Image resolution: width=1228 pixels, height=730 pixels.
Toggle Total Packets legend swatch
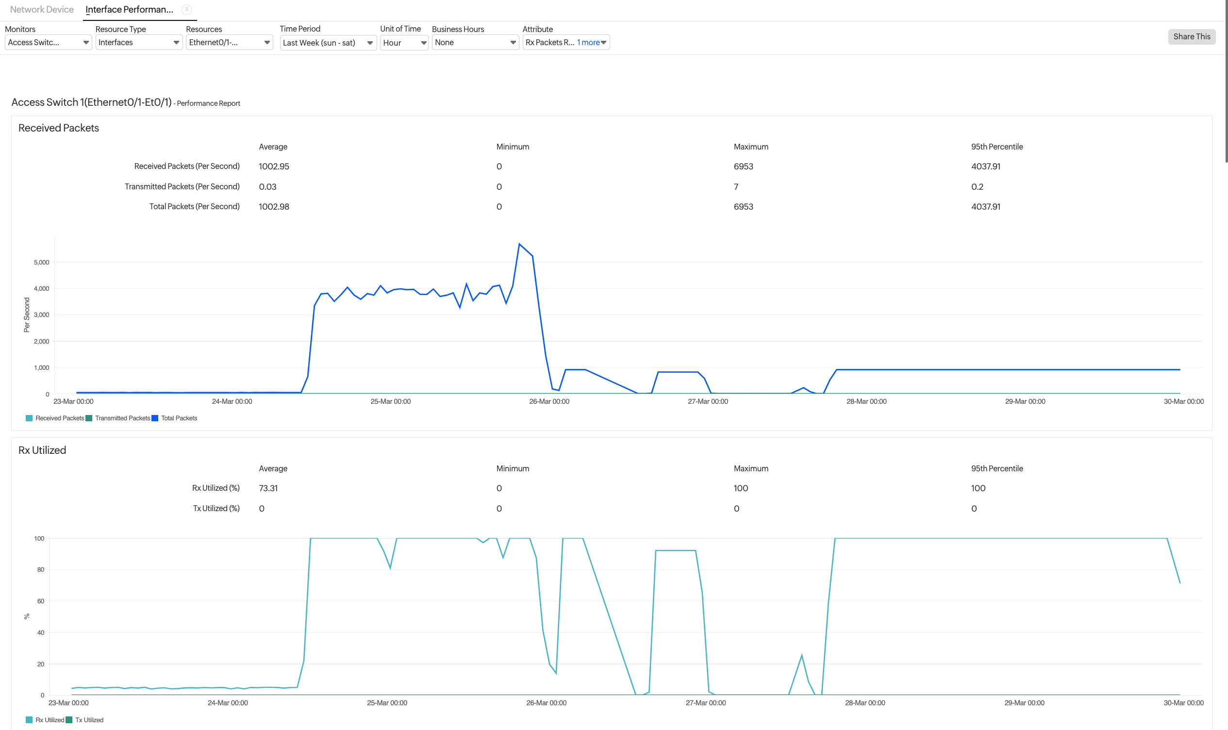click(155, 418)
